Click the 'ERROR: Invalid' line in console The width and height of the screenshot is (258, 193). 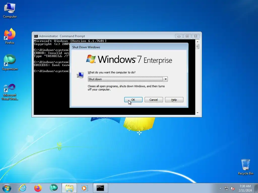point(52,53)
